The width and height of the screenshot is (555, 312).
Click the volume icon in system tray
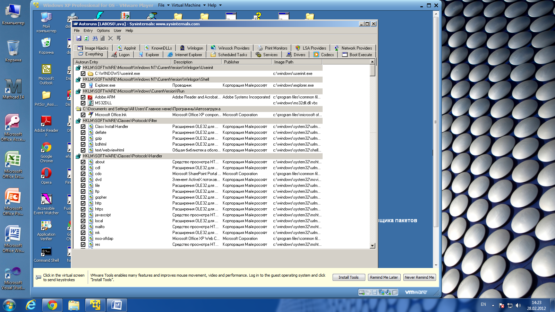point(518,305)
